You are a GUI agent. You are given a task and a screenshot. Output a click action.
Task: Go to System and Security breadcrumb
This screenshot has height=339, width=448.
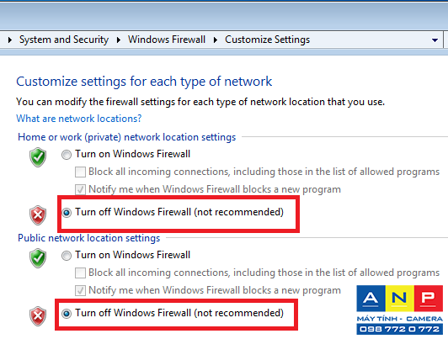[64, 40]
